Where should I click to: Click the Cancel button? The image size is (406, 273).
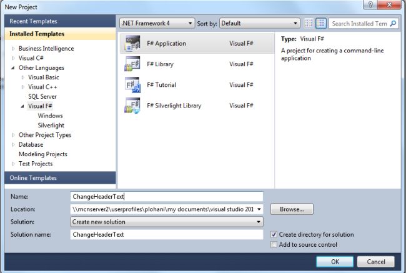tap(375, 262)
